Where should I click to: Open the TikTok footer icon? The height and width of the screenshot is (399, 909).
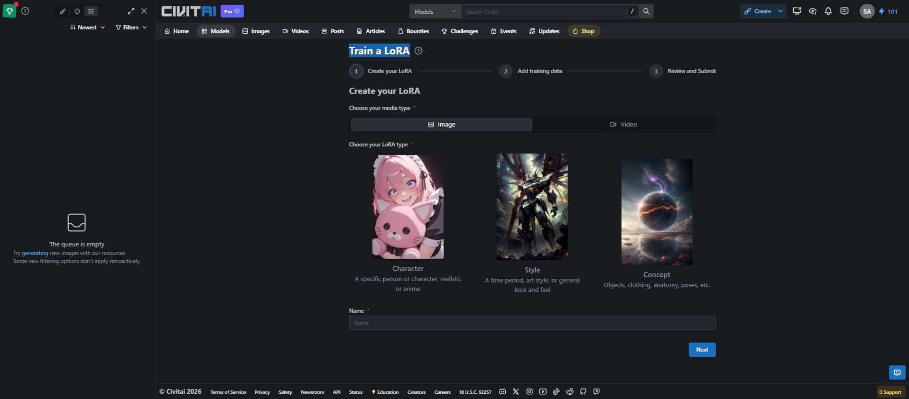[556, 391]
